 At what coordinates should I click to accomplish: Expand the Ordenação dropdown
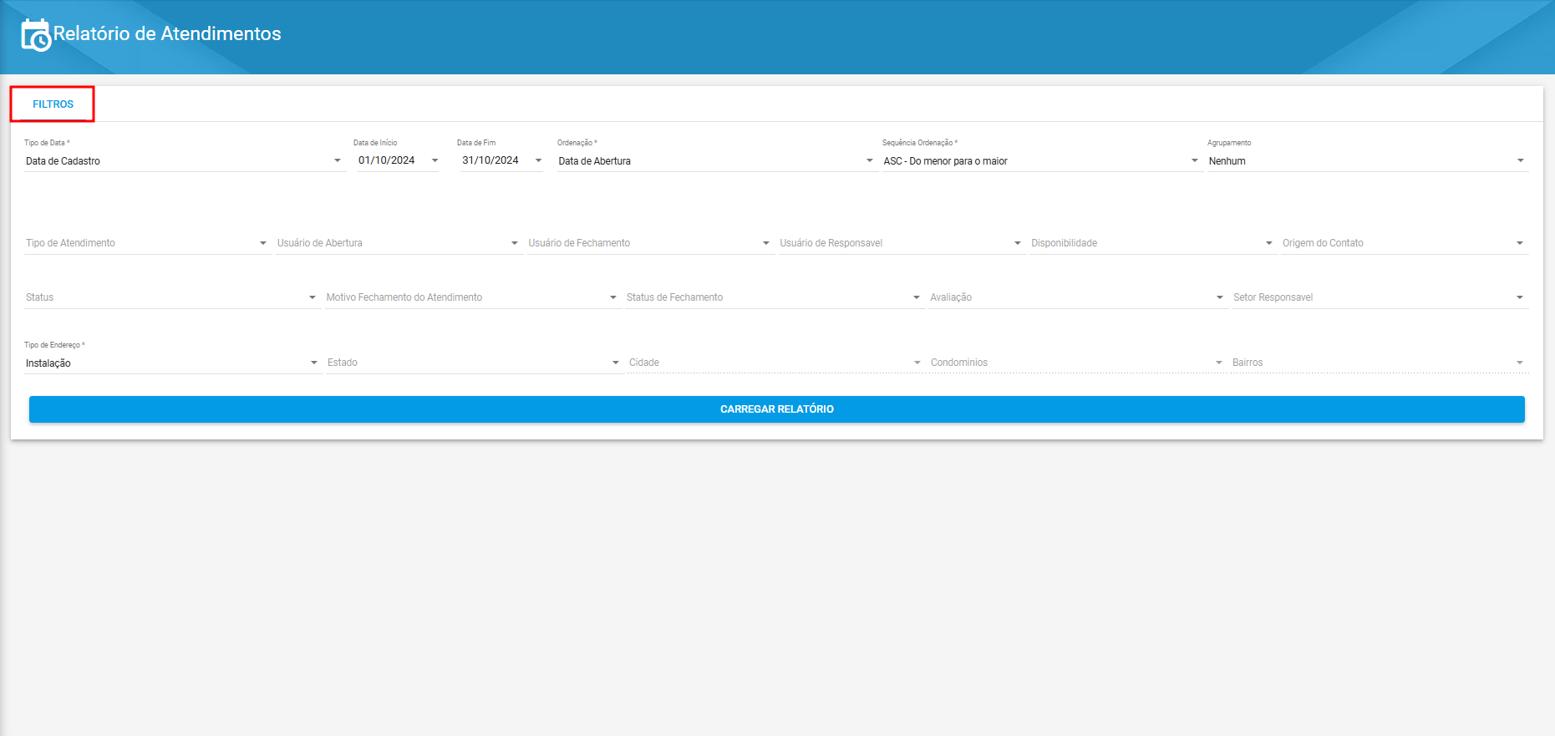click(717, 160)
